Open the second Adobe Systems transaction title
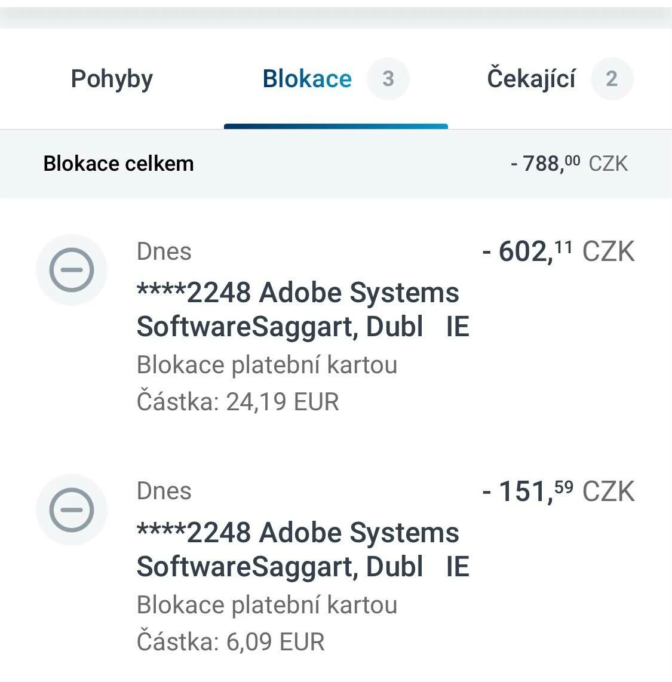The height and width of the screenshot is (682, 672). click(x=303, y=549)
